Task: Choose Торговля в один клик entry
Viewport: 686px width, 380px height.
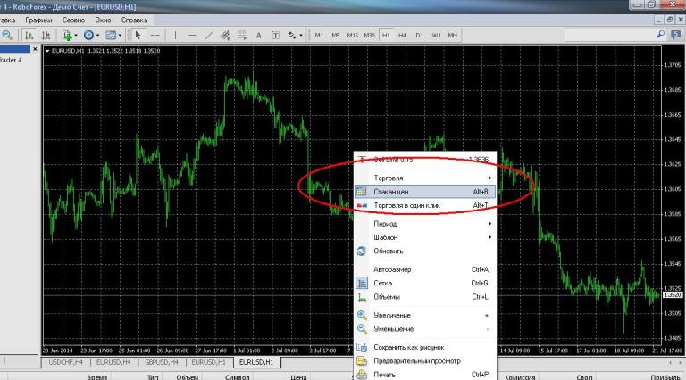Action: (x=425, y=206)
